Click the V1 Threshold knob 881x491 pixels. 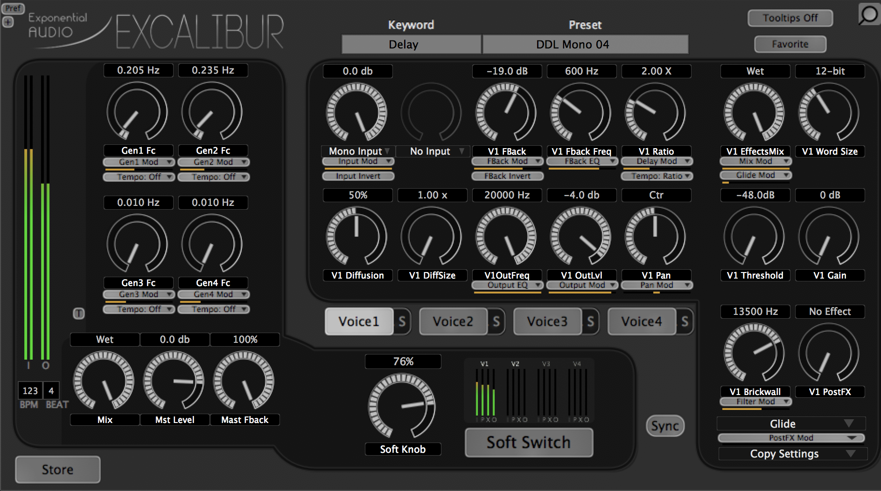754,236
